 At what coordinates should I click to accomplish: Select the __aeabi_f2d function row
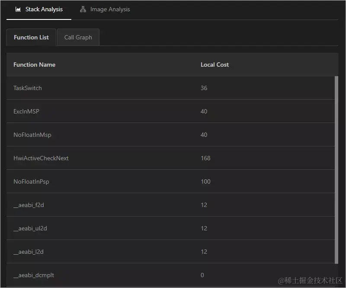tap(170, 205)
